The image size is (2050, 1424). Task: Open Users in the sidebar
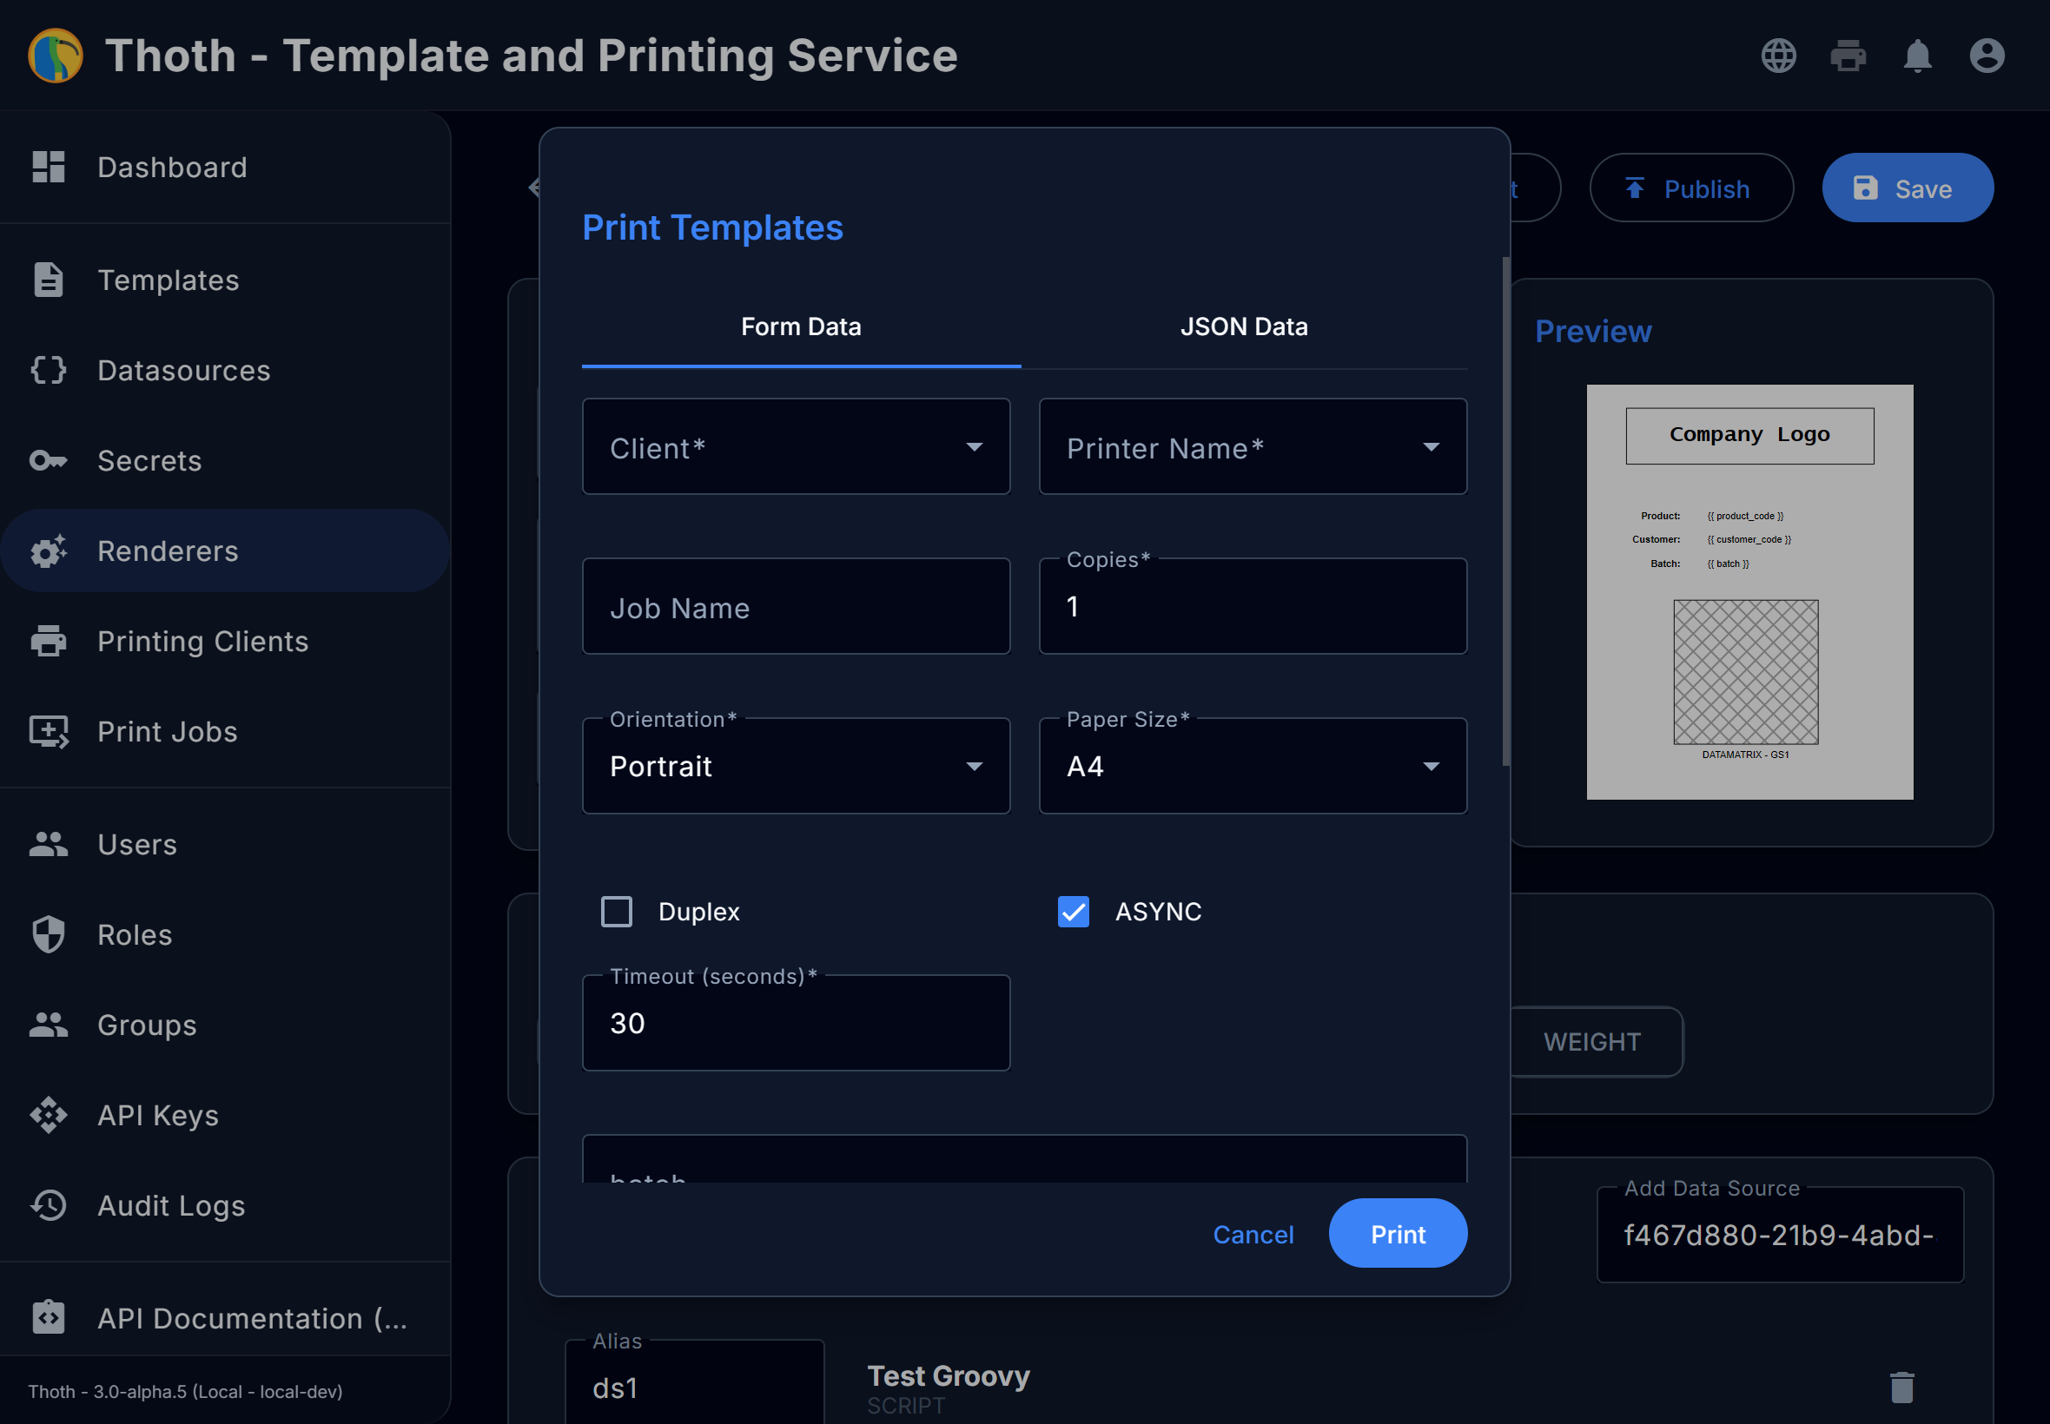coord(225,844)
